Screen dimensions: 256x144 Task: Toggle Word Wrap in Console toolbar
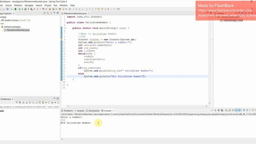pos(233,110)
